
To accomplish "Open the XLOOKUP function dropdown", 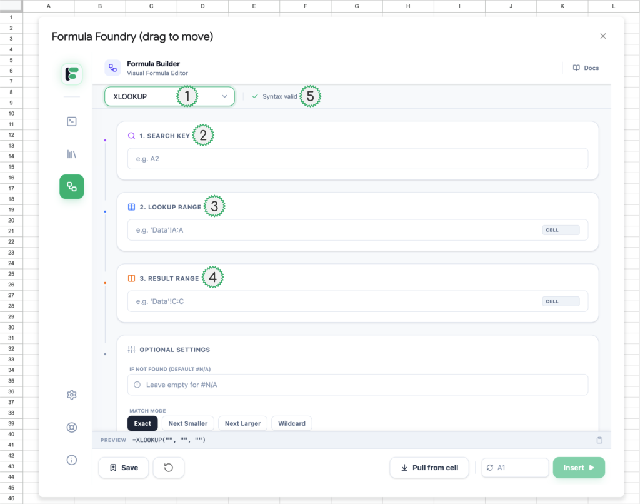I will pos(169,96).
